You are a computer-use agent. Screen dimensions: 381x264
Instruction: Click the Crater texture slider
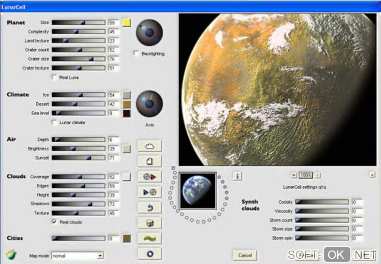click(x=78, y=68)
